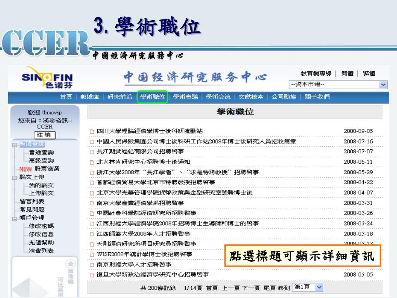Click document icon beside 北大林肯 posting
The height and width of the screenshot is (298, 397).
click(x=92, y=163)
